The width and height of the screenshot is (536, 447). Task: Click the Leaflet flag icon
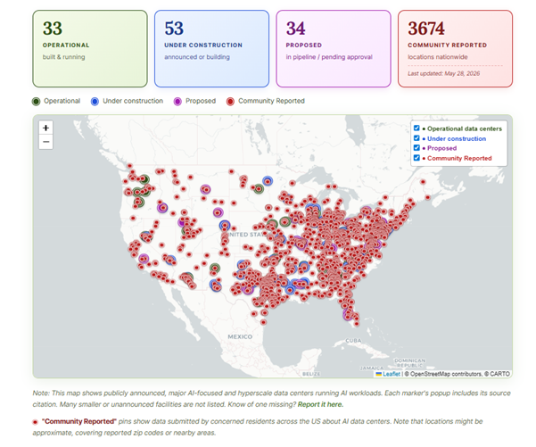[378, 374]
